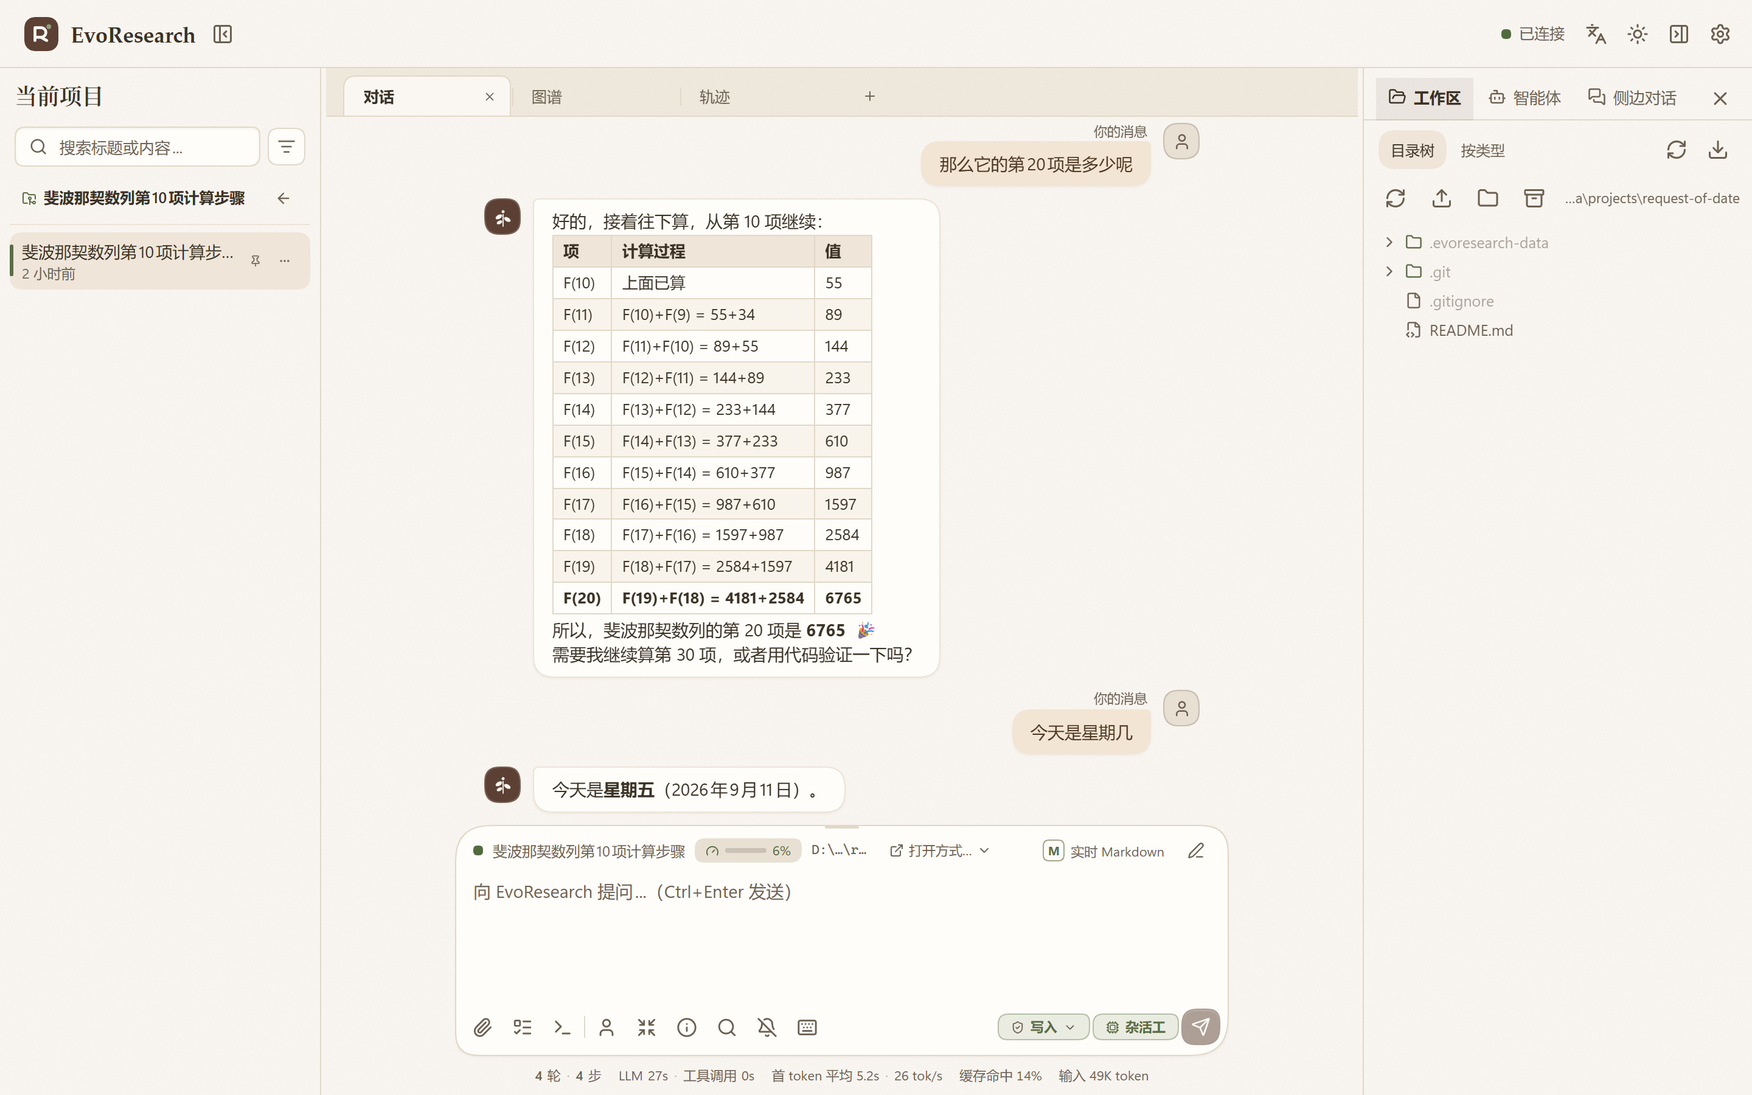
Task: Click the paperclip attach icon
Action: point(482,1027)
